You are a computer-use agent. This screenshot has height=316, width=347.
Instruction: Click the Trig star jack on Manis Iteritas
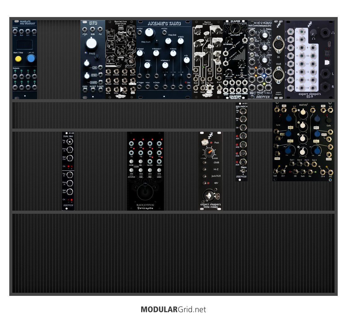[x=209, y=88]
